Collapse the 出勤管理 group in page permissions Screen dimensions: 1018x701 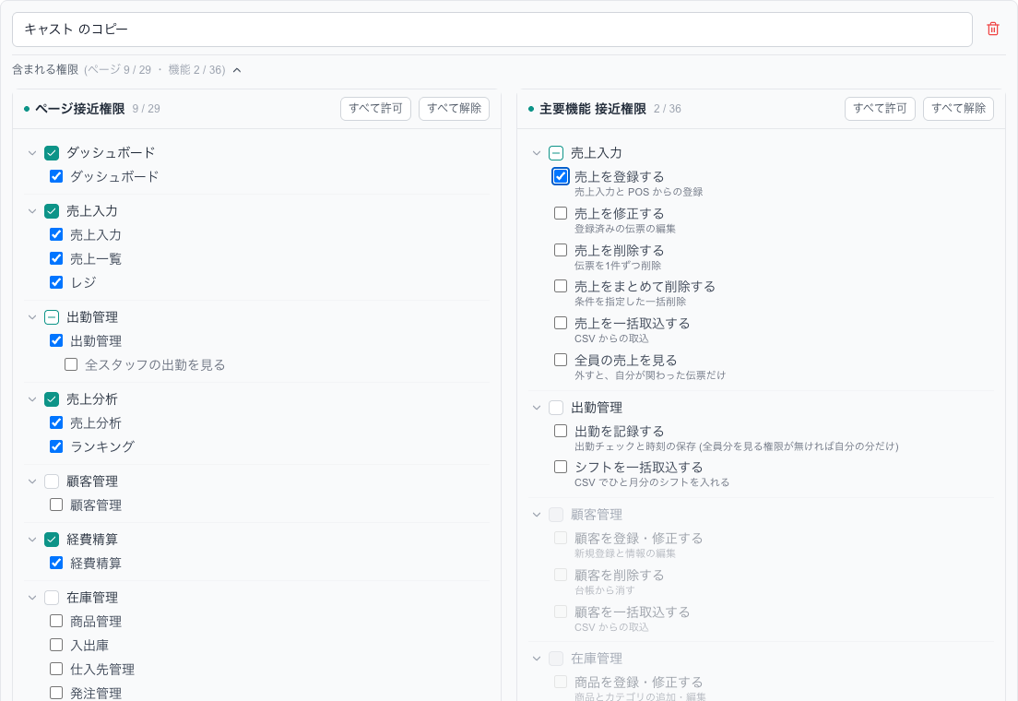click(x=31, y=317)
